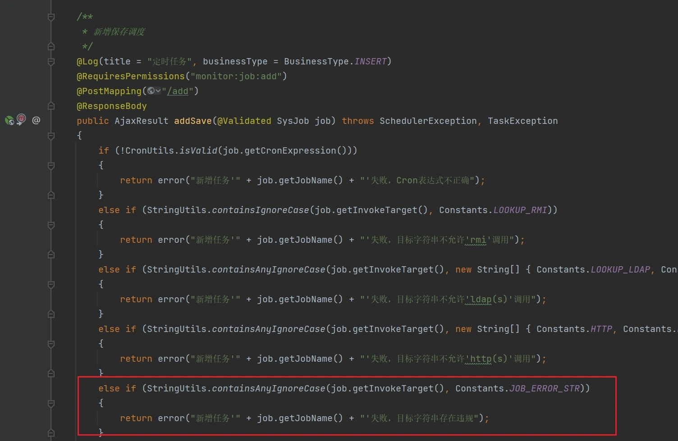Click the JOB_ERROR_STR constant reference
The image size is (678, 441).
544,388
